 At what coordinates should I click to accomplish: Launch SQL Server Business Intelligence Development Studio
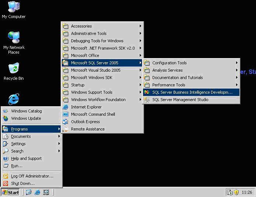click(191, 92)
